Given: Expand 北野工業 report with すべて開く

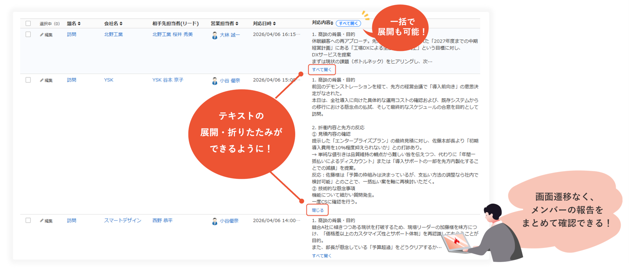Looking at the screenshot, I should coord(322,70).
